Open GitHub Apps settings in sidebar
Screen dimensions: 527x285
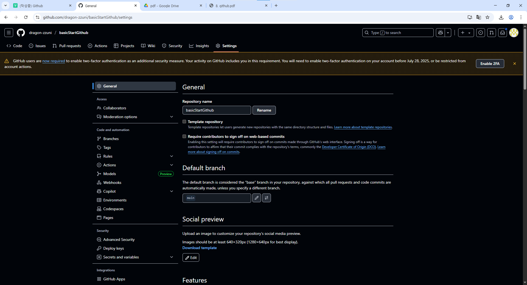[x=135, y=279]
